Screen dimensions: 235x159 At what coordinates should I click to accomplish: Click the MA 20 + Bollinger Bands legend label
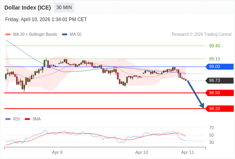tap(35, 35)
